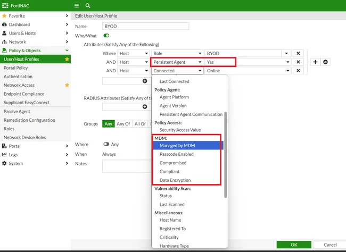Screen dimensions: 346x252
Task: Click the Notes text area
Action: pos(127,166)
